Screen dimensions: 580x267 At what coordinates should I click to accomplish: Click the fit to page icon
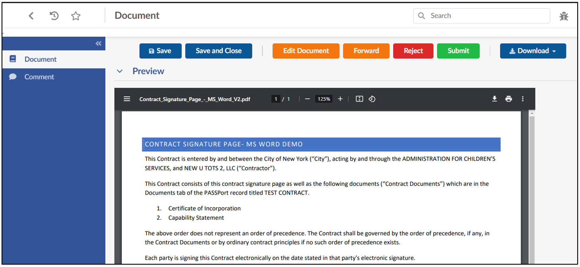[x=359, y=99]
